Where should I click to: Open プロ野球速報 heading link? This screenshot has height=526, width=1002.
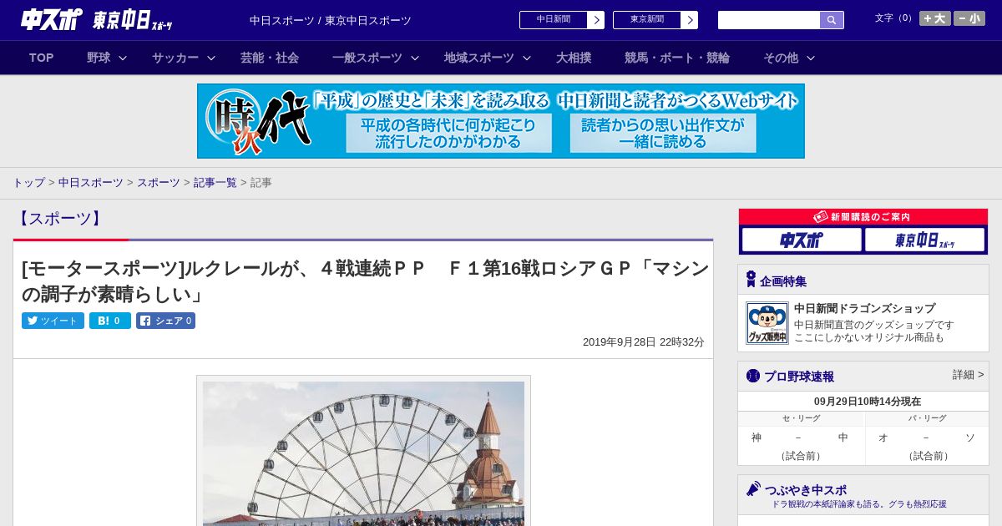tap(799, 377)
